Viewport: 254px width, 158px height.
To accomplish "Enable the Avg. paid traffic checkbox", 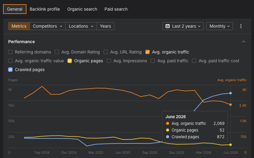I will [153, 61].
